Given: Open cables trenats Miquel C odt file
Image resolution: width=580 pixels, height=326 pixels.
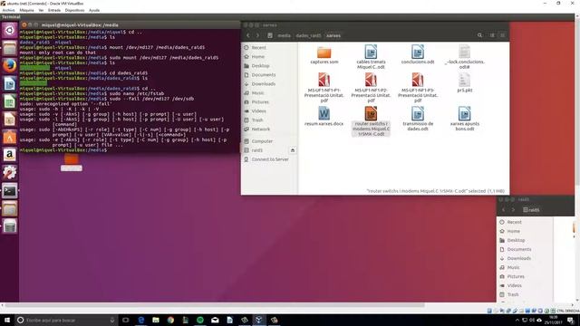Looking at the screenshot, I should pyautogui.click(x=371, y=57).
